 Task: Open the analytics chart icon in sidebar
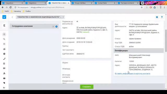pos(4,49)
